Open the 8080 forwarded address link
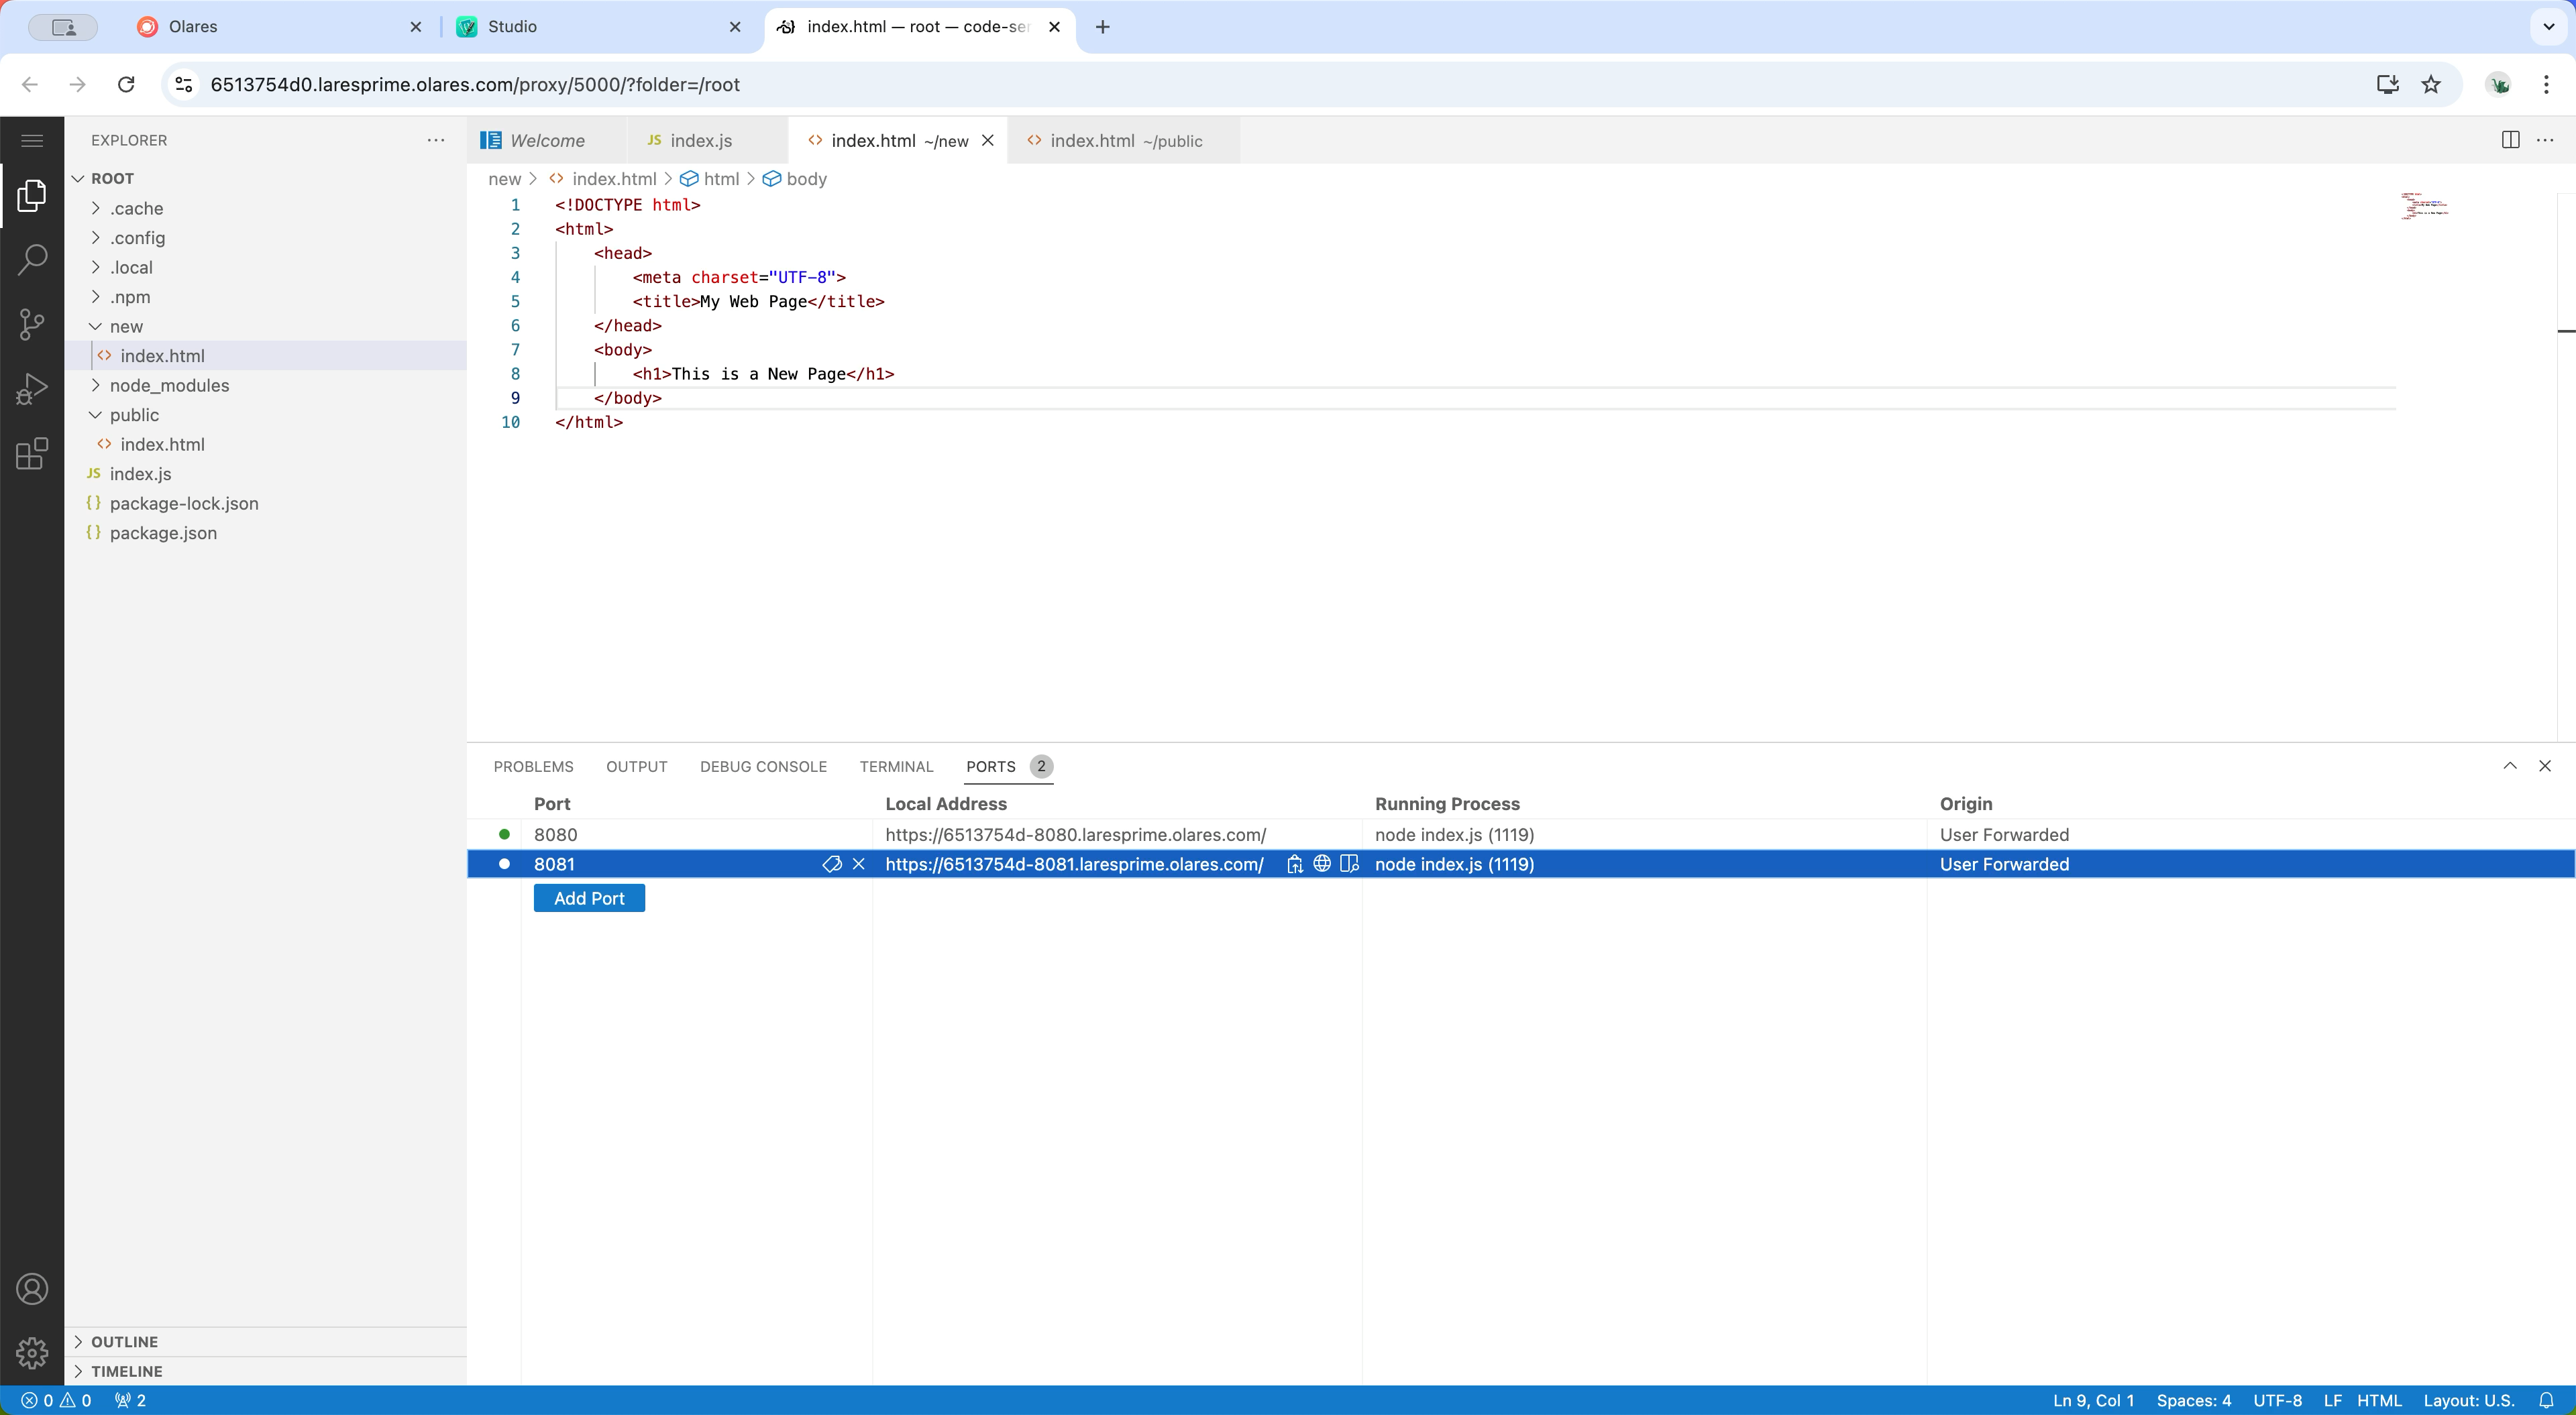 pyautogui.click(x=1075, y=835)
